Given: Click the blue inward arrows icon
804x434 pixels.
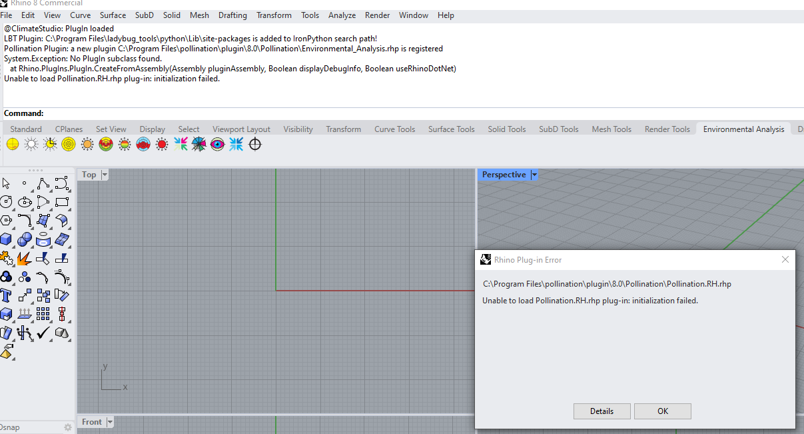Looking at the screenshot, I should (236, 144).
